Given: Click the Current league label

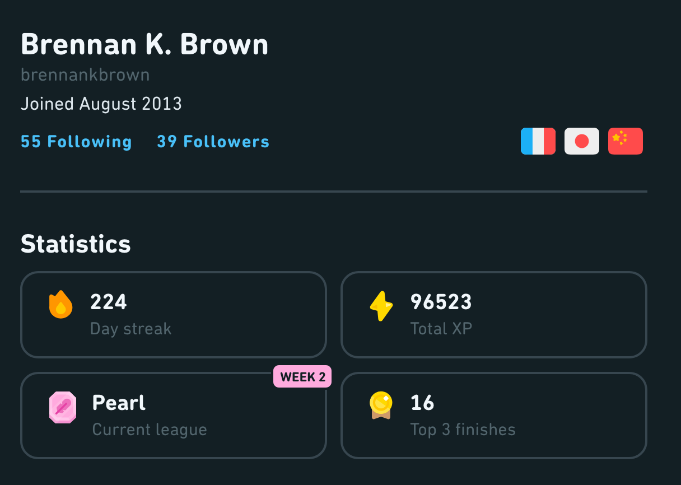Looking at the screenshot, I should coord(150,430).
